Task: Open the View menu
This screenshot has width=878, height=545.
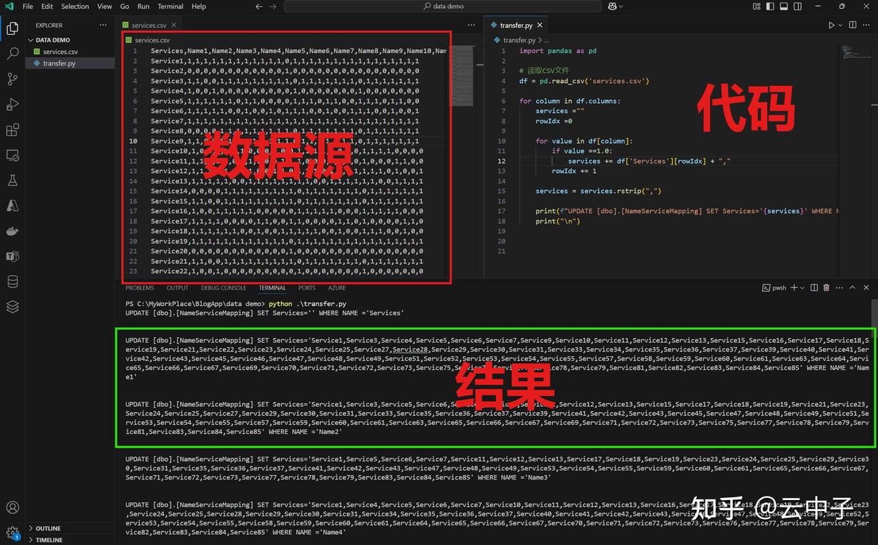Action: coord(104,6)
